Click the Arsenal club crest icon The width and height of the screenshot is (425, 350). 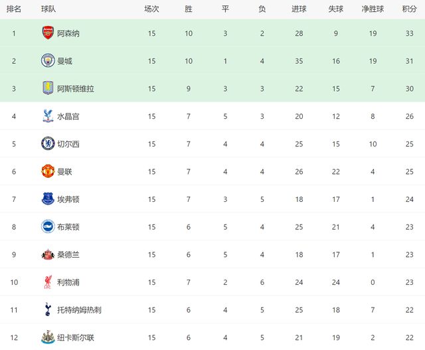tap(47, 33)
